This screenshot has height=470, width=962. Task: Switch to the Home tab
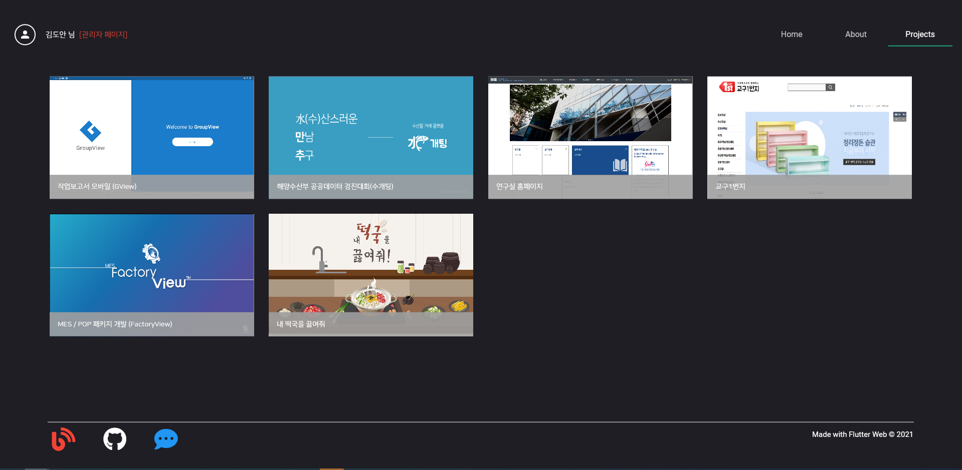click(x=791, y=34)
